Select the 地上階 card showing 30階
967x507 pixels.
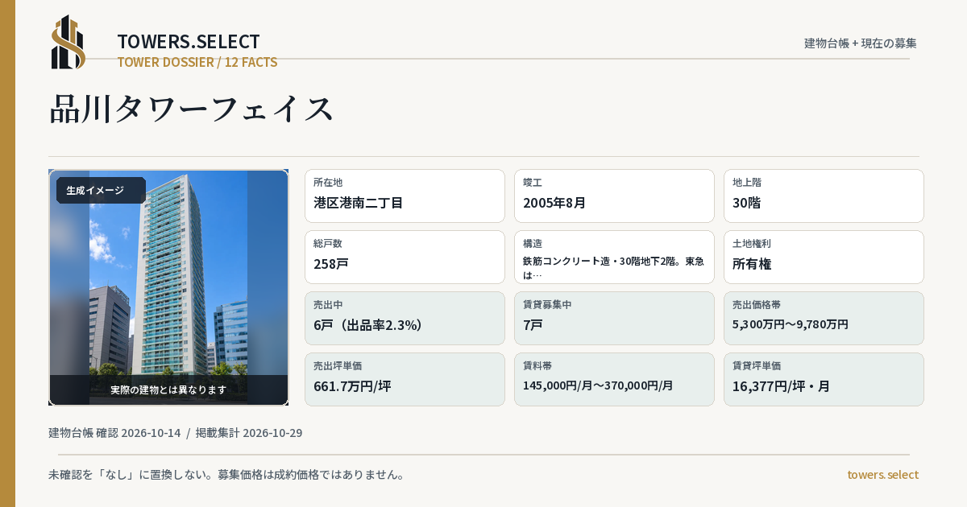tap(824, 196)
